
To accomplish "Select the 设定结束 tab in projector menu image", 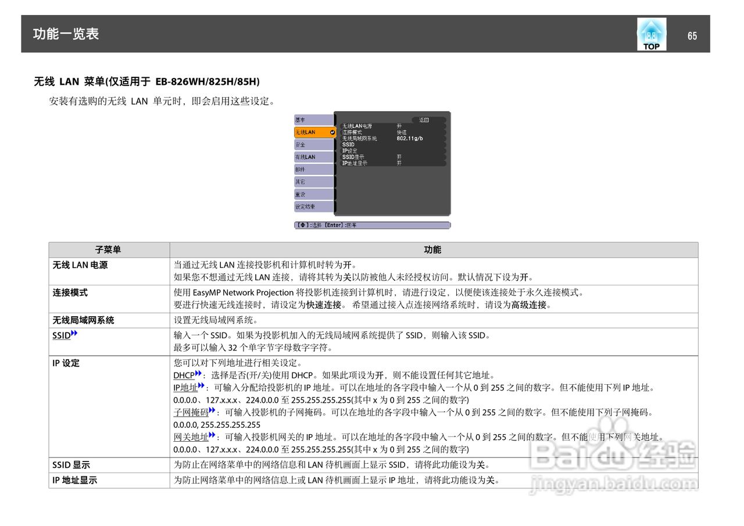I will coord(314,207).
